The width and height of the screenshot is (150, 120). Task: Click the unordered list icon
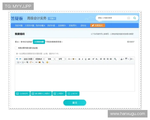tap(23, 62)
